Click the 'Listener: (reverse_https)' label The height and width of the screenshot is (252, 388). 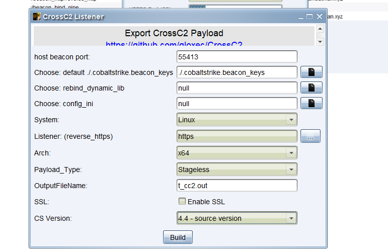point(73,136)
